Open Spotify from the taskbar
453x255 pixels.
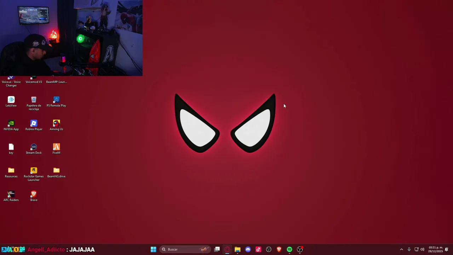click(289, 249)
